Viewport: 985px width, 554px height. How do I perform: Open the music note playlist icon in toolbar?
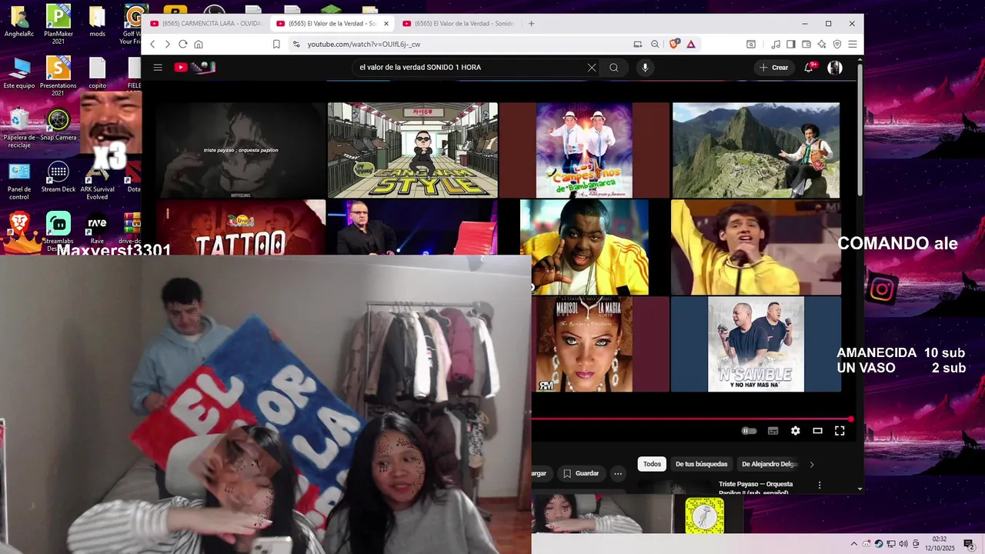(776, 44)
